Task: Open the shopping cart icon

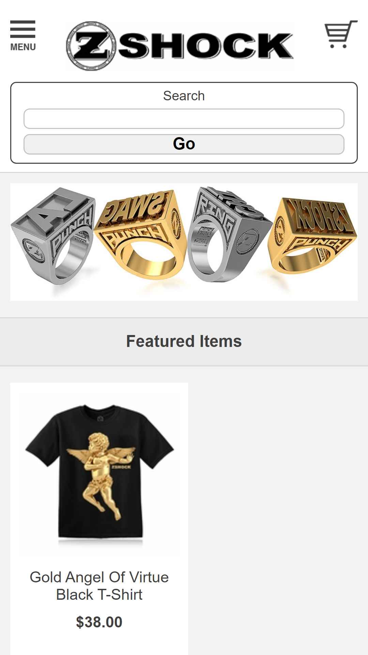Action: (x=341, y=34)
